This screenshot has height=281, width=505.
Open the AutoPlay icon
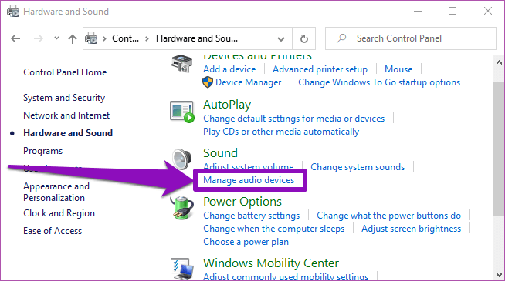[182, 112]
